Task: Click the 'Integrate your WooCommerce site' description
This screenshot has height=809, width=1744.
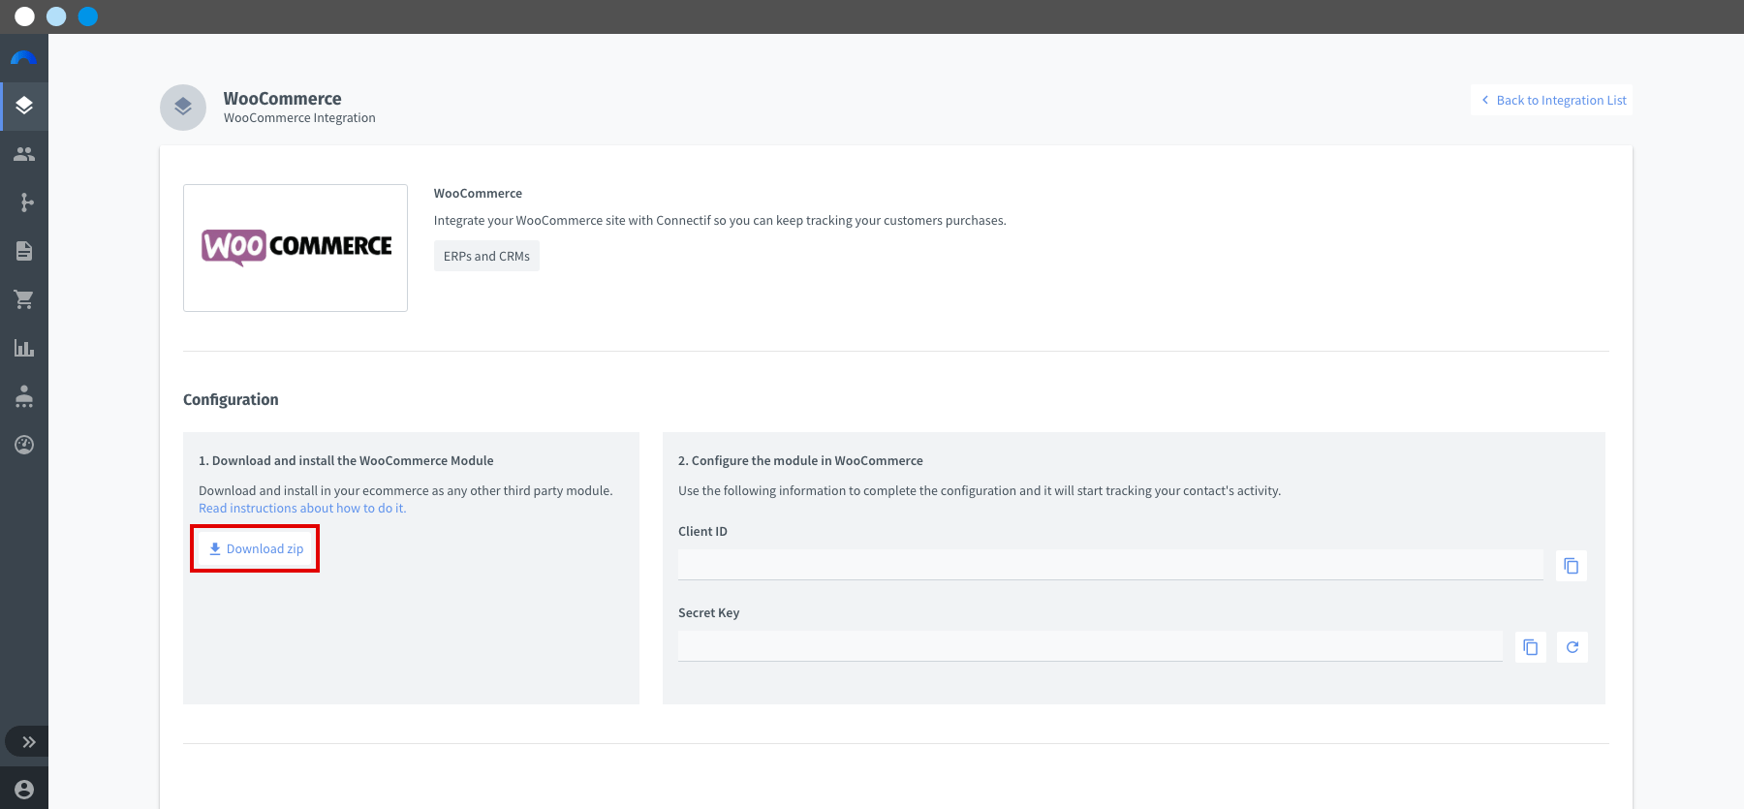Action: point(720,220)
